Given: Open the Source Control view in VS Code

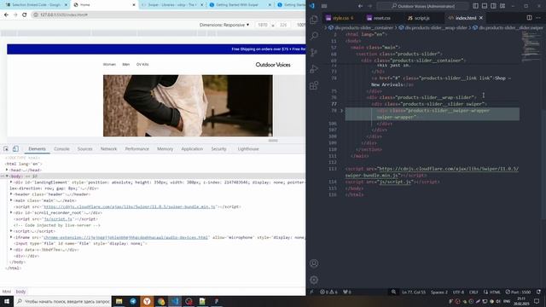Looking at the screenshot, I should coord(314,53).
